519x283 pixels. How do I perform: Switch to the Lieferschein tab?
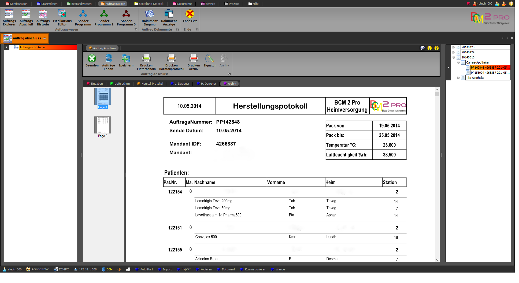120,84
